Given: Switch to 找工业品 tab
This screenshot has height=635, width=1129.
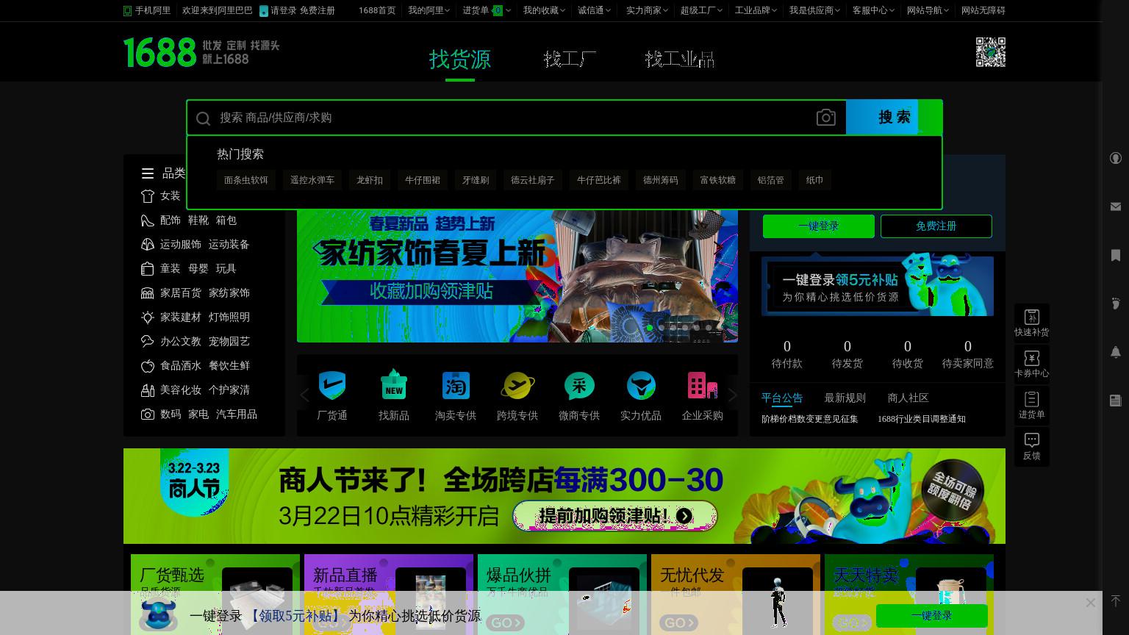Looking at the screenshot, I should [679, 59].
